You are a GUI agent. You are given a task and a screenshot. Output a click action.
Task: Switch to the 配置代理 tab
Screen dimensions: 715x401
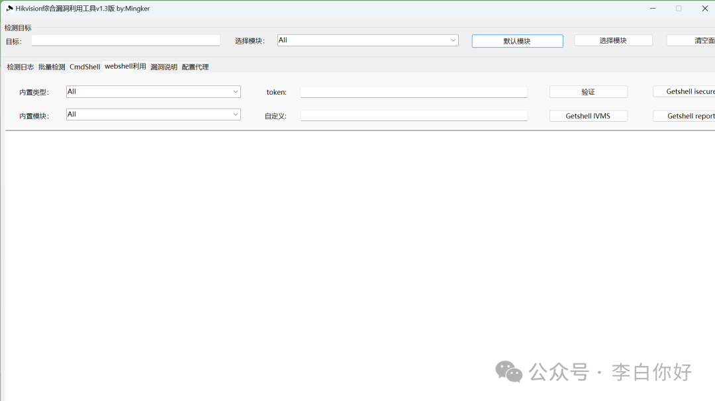195,67
